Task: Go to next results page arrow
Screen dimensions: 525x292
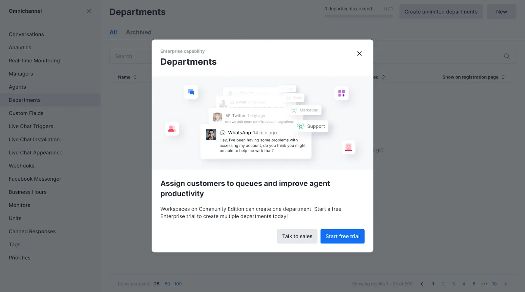Action: pos(506,284)
